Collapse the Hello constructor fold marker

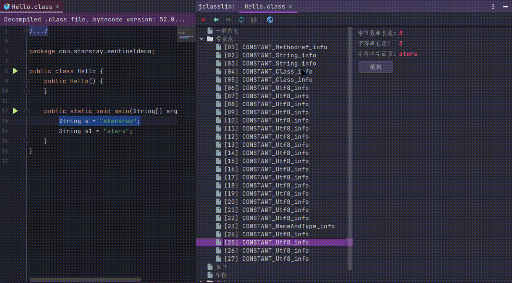(26, 81)
